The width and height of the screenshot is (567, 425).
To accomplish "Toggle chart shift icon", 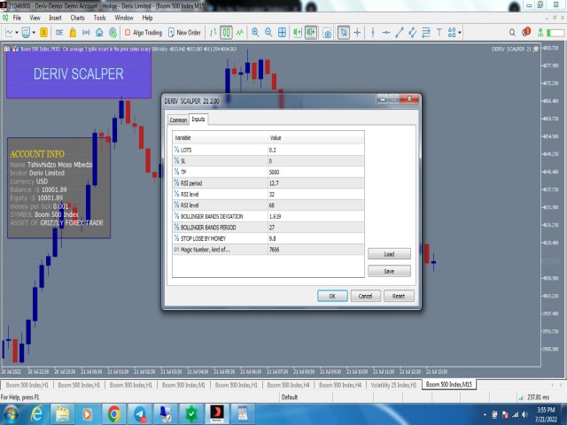I will 311,33.
